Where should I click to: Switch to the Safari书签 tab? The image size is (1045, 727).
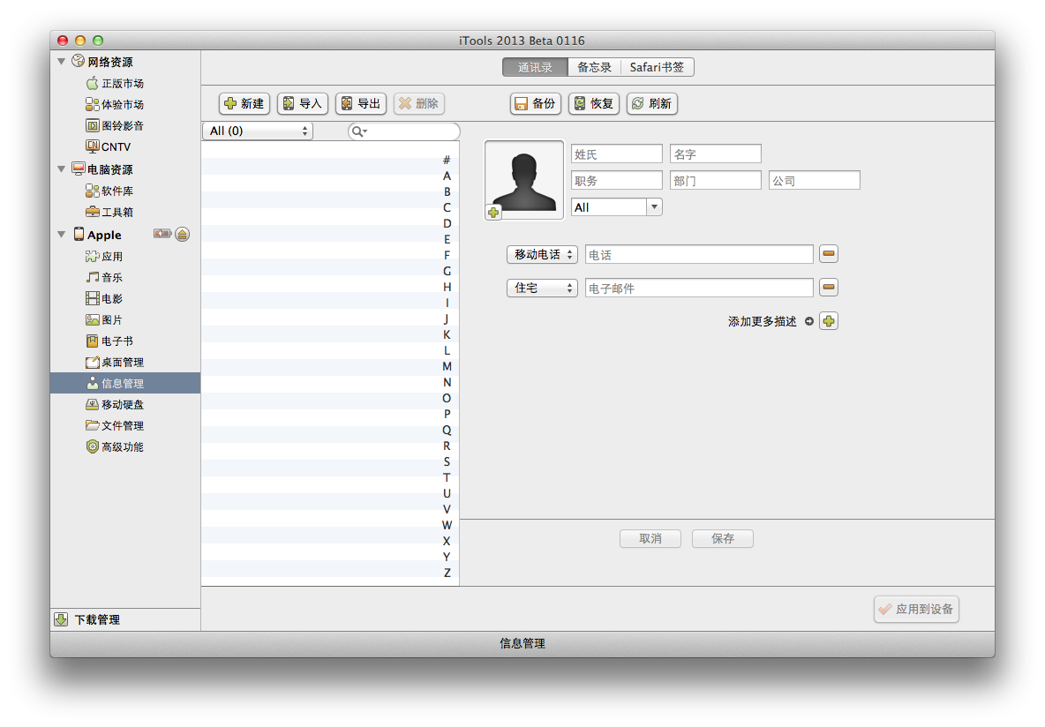tap(658, 67)
